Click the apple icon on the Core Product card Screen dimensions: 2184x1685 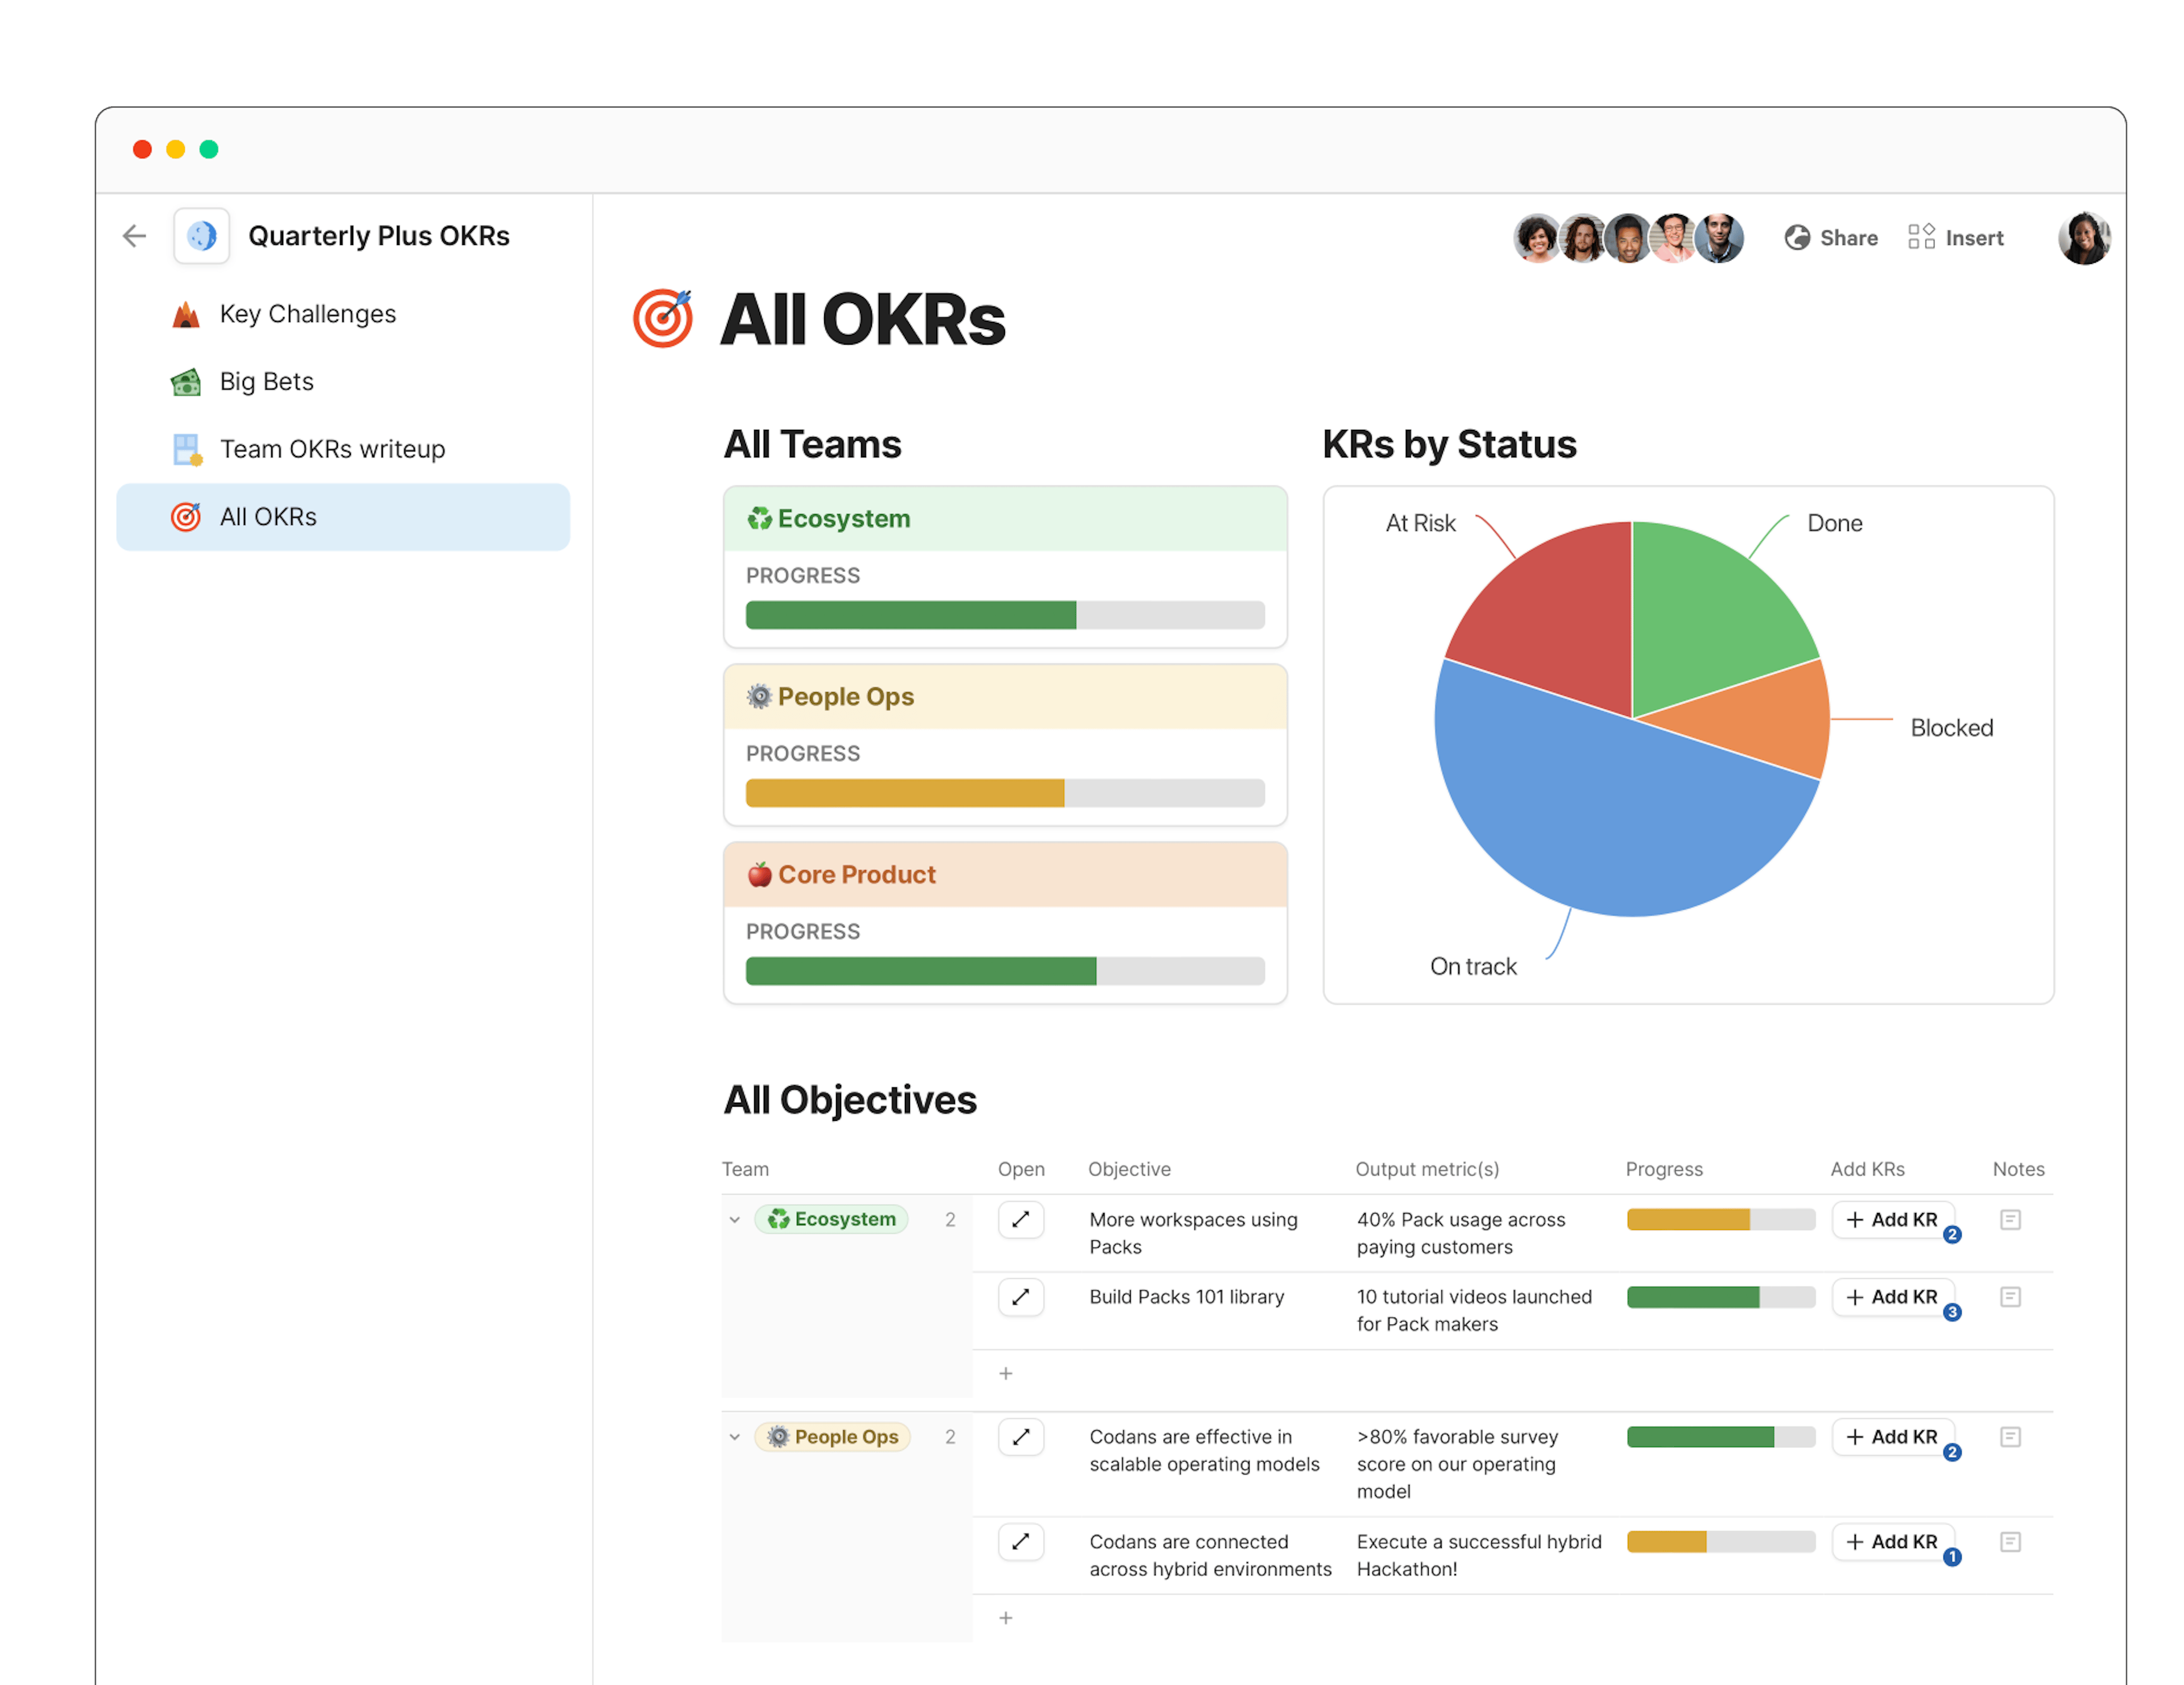[761, 873]
